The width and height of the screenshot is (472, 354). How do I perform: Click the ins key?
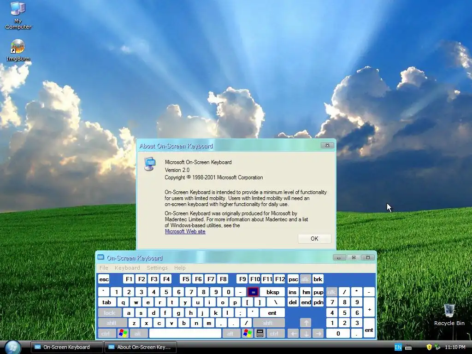(293, 292)
